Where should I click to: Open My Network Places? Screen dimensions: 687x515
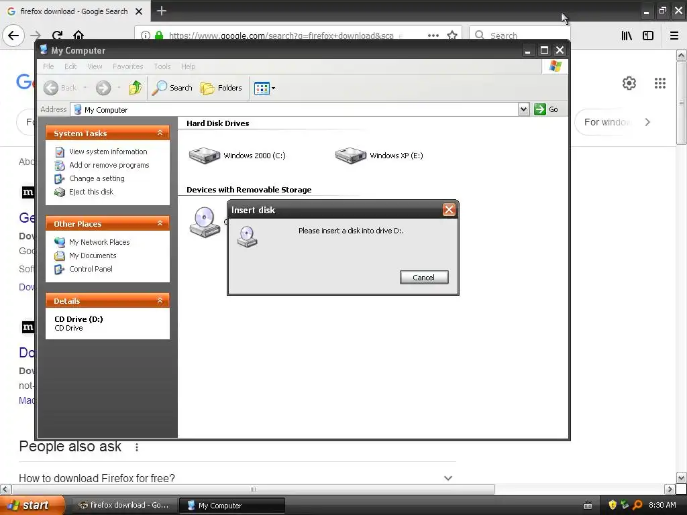(99, 242)
